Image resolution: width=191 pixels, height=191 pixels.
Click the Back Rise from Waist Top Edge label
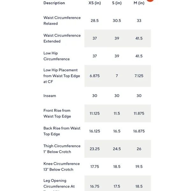[x=62, y=131]
